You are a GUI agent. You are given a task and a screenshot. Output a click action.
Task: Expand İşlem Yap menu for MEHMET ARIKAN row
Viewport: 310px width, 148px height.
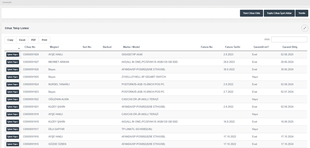12,62
